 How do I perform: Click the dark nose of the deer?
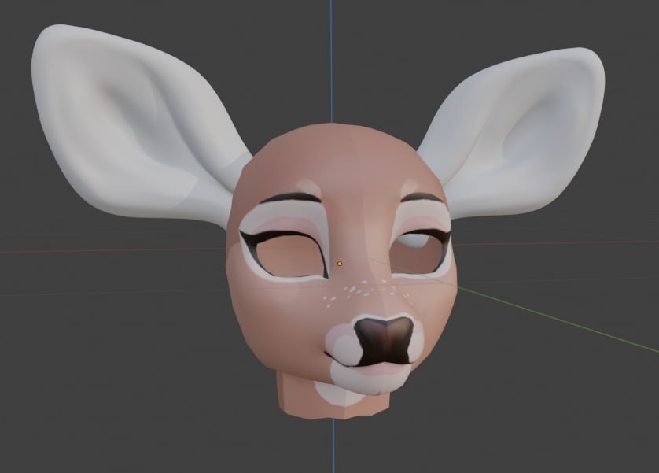tap(382, 340)
